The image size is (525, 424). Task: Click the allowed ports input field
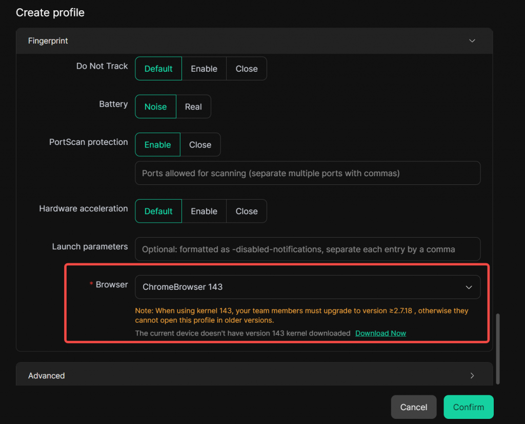click(x=307, y=174)
